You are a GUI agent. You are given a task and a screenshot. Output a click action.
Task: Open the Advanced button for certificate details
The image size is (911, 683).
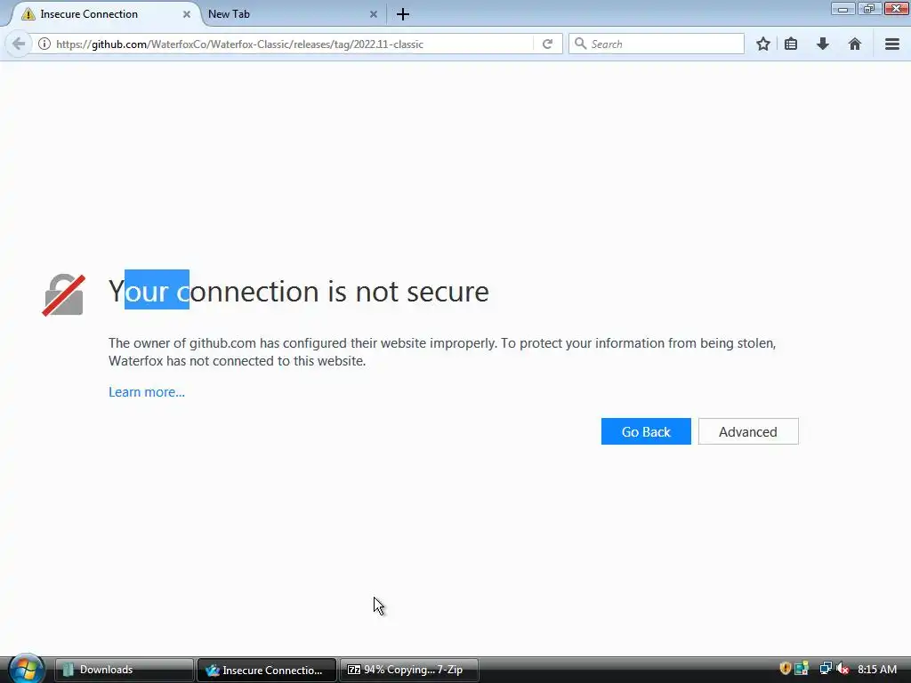pos(748,431)
